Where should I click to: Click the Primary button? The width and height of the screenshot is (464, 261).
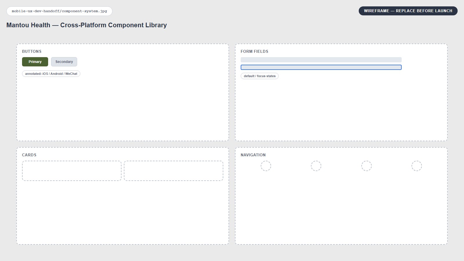coord(35,62)
